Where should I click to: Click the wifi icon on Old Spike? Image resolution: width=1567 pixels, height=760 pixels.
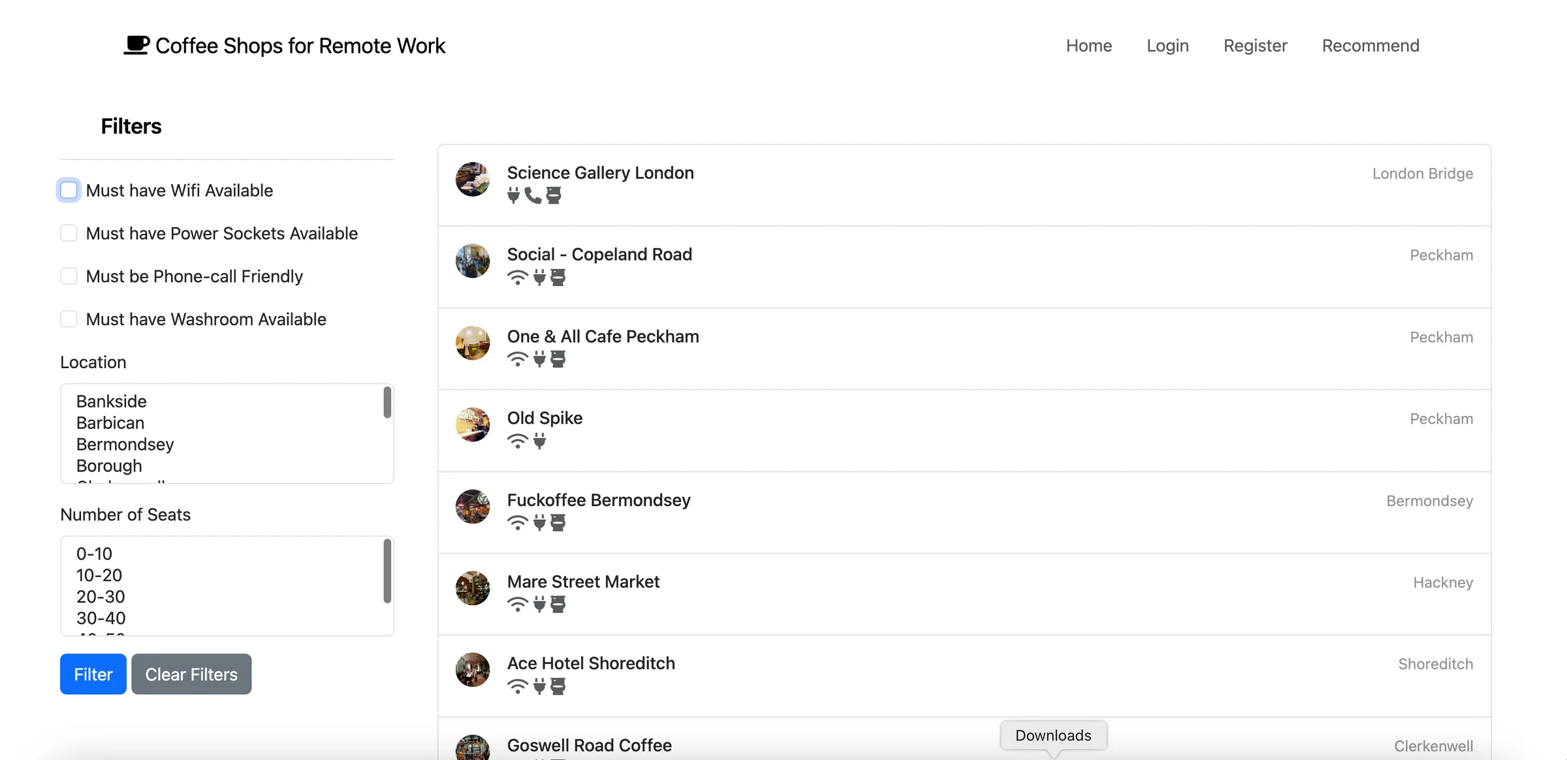517,440
